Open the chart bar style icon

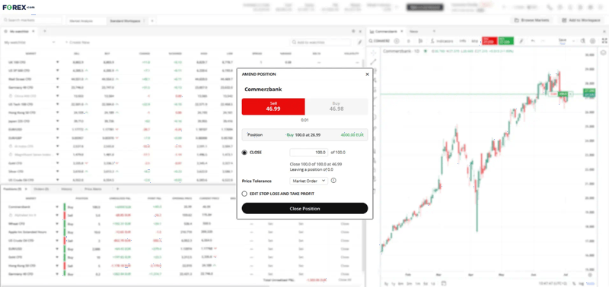421,41
